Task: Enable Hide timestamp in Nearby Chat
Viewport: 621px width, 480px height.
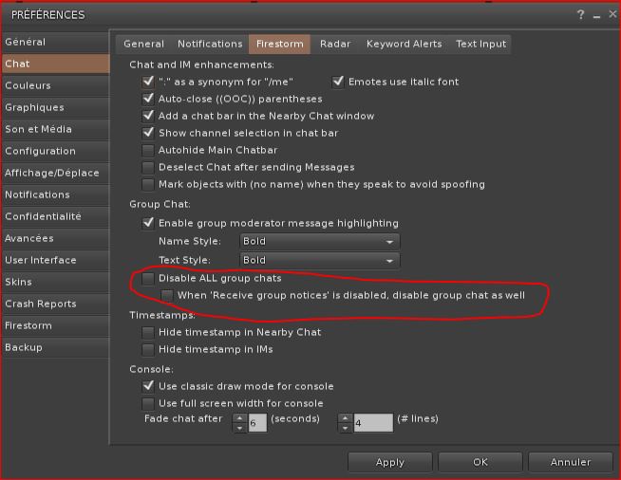Action: (x=148, y=332)
